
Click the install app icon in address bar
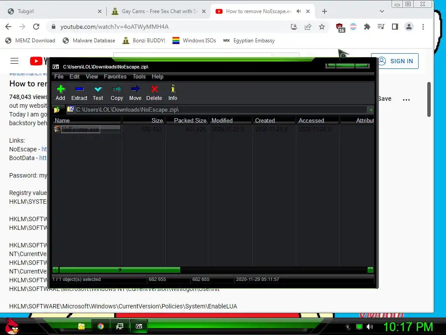[x=294, y=27]
